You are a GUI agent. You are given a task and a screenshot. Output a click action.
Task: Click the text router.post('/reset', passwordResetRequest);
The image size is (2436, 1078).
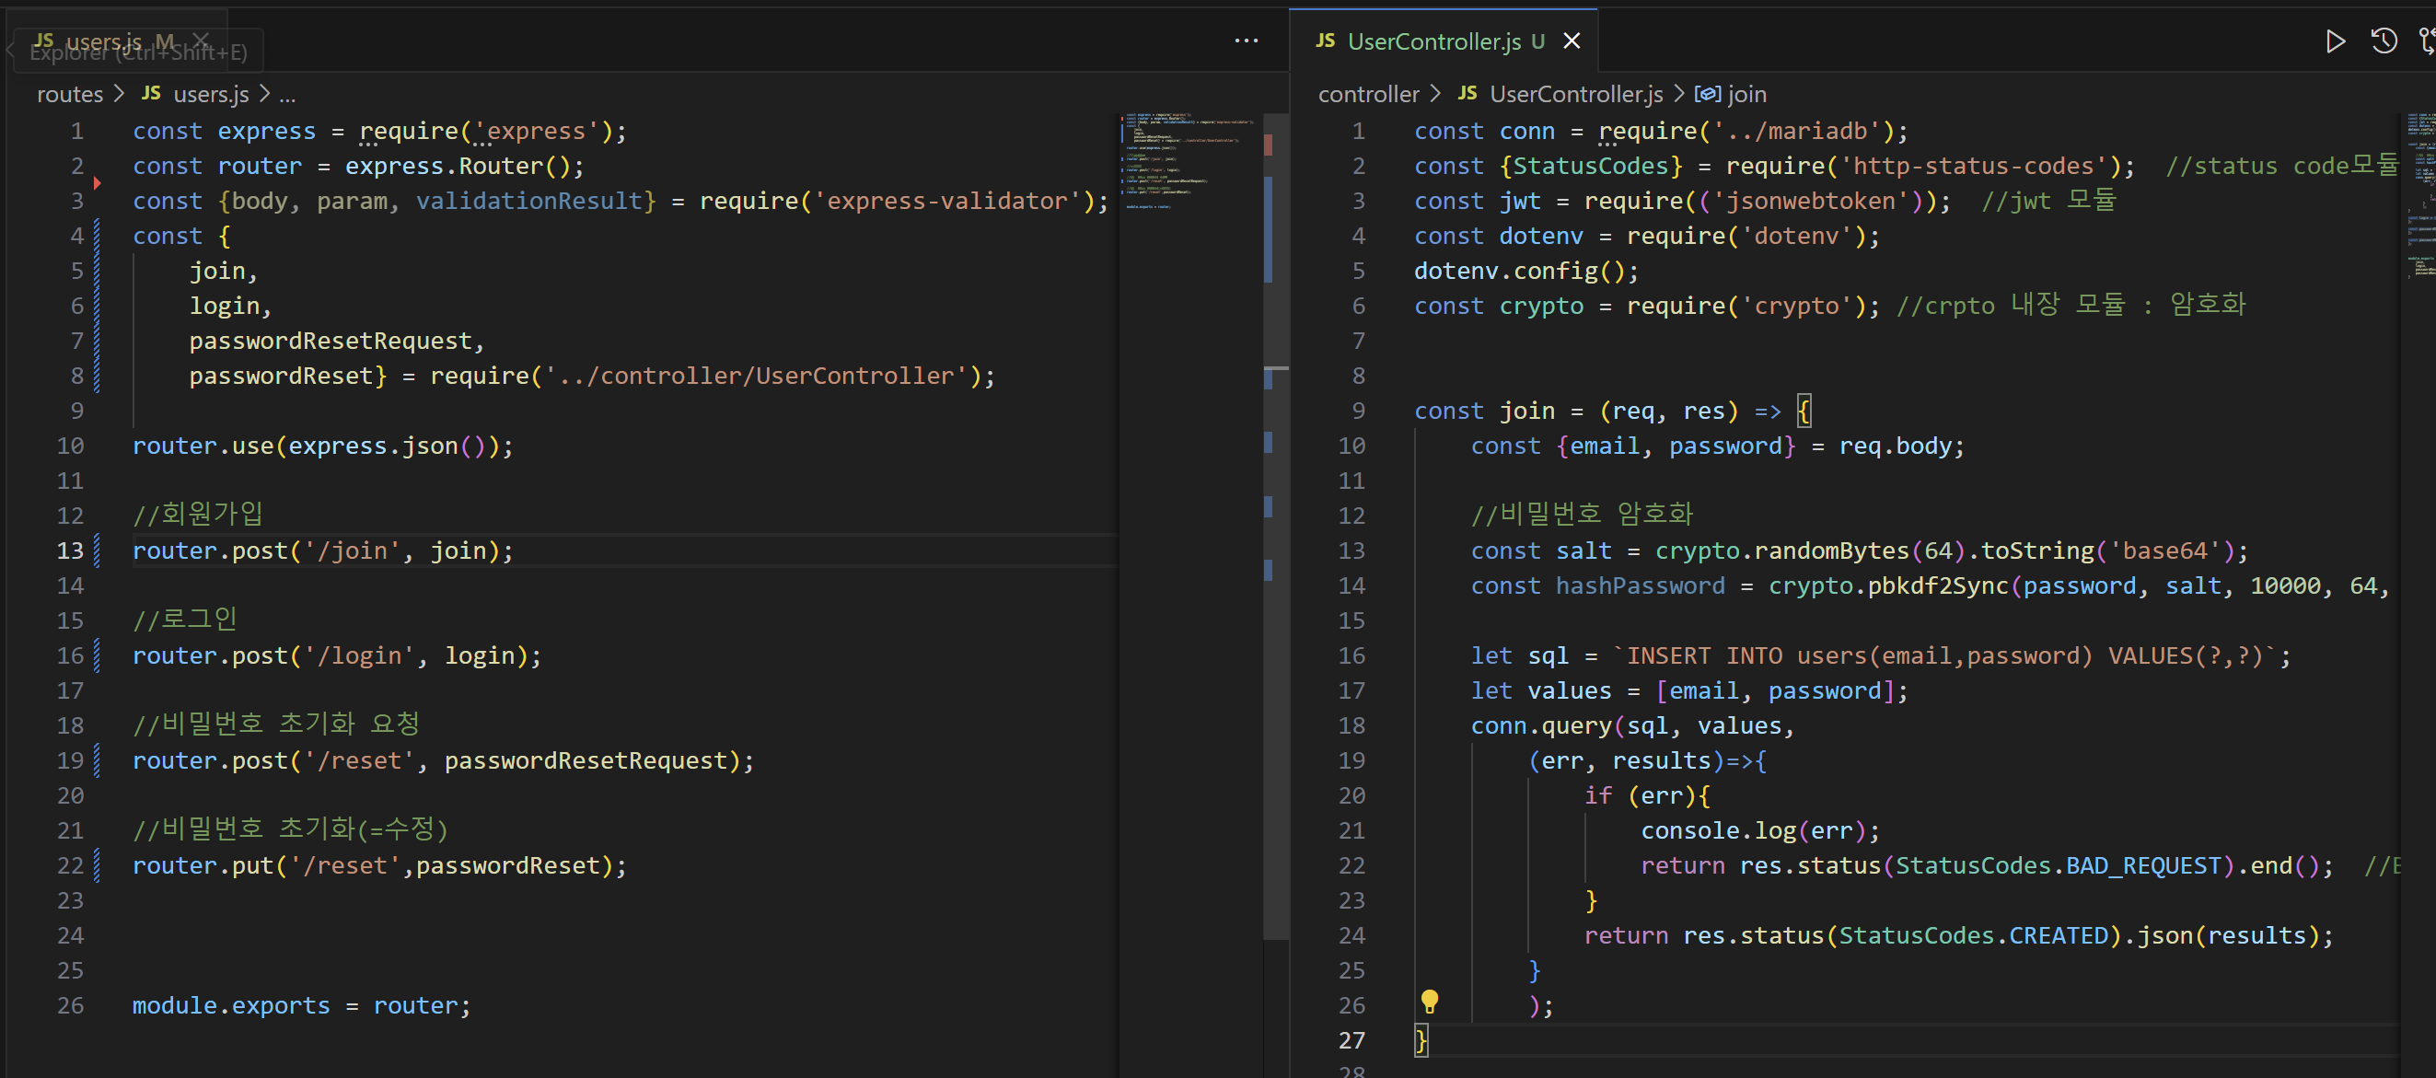pos(444,761)
